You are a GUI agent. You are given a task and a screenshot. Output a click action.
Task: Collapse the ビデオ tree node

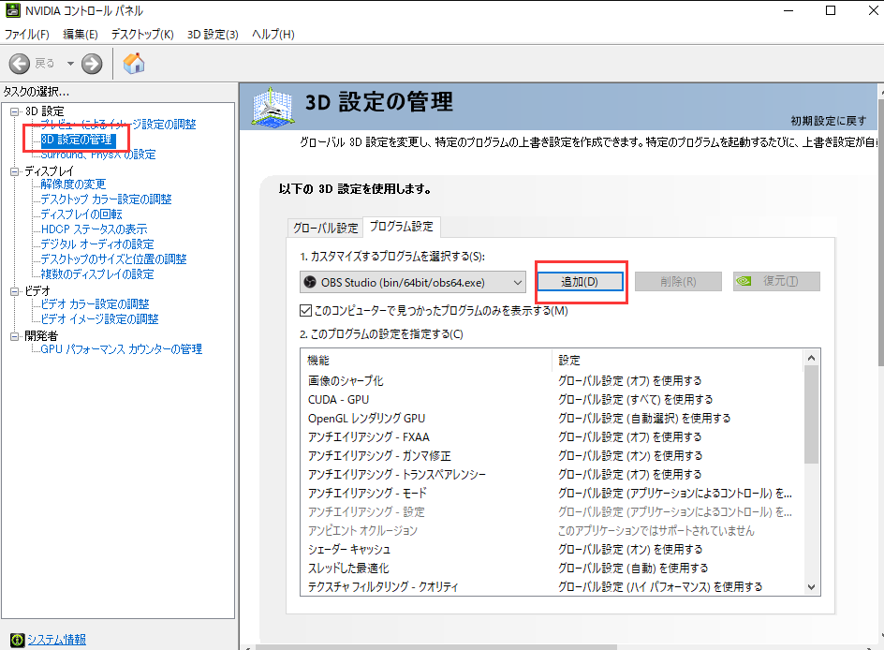[15, 291]
